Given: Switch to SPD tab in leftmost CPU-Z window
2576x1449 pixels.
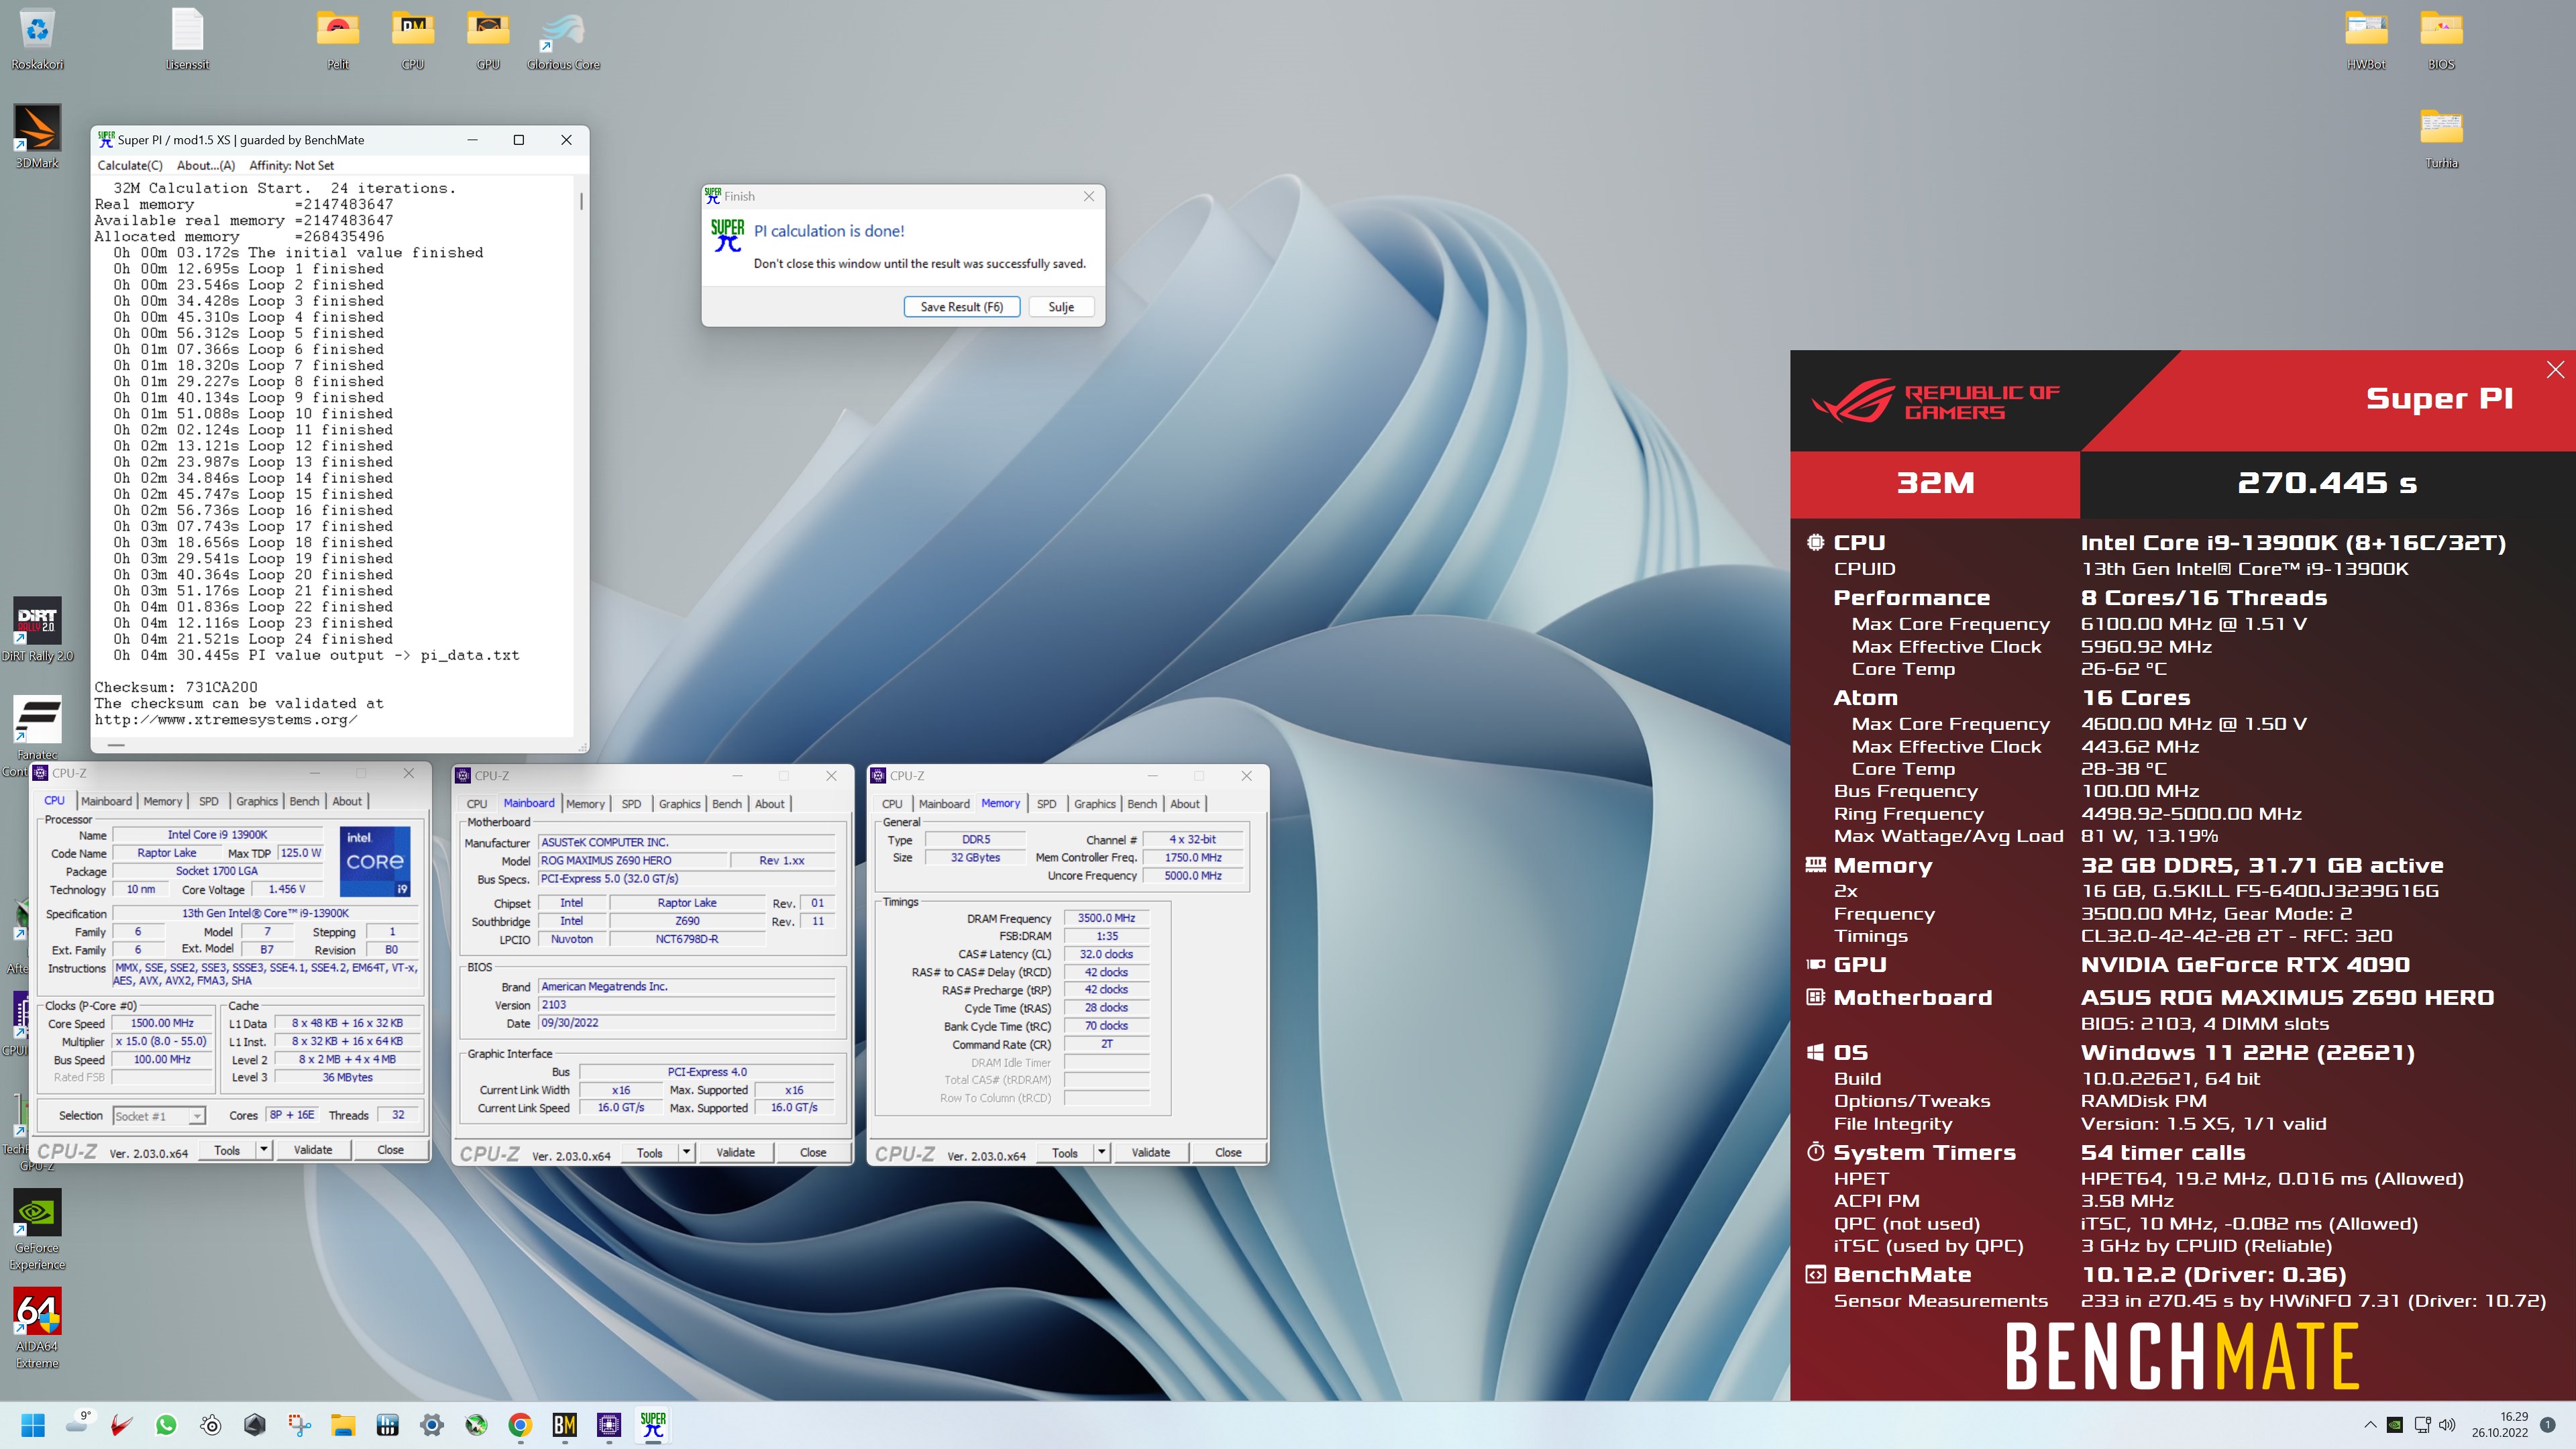Looking at the screenshot, I should 208,801.
